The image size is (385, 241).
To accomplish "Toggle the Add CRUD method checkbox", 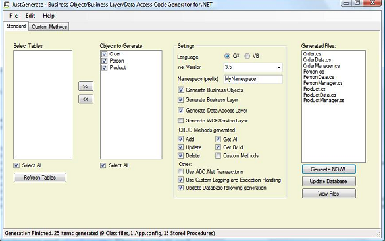I will (x=181, y=139).
